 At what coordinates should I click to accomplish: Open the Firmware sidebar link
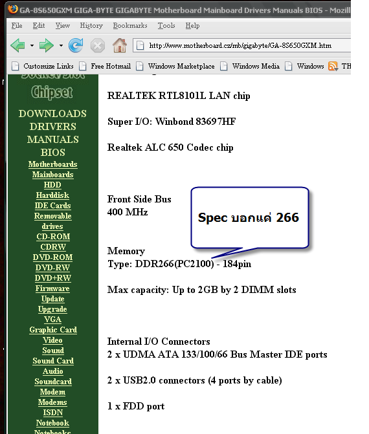(52, 288)
